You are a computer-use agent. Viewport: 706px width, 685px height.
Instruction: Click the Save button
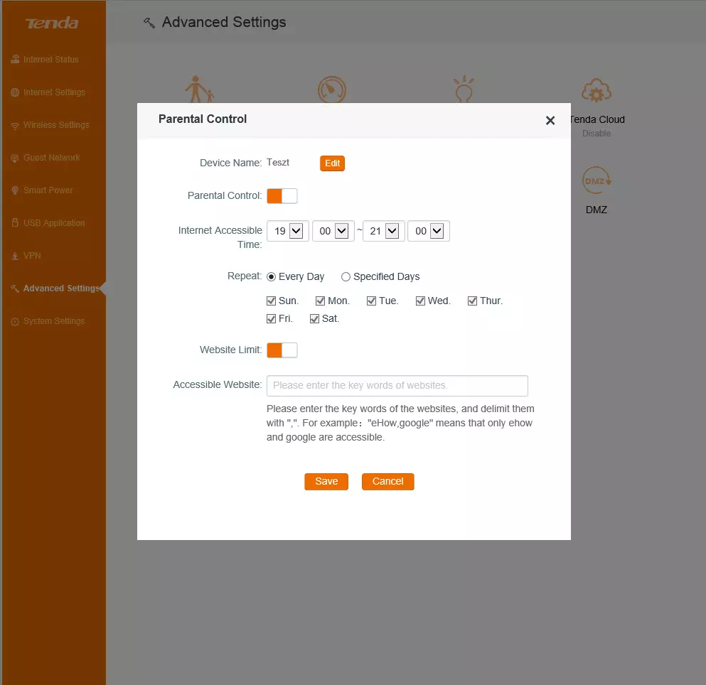[326, 482]
